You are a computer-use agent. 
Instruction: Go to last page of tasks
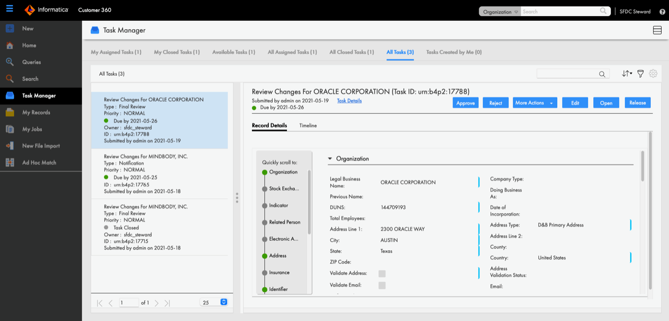click(167, 303)
